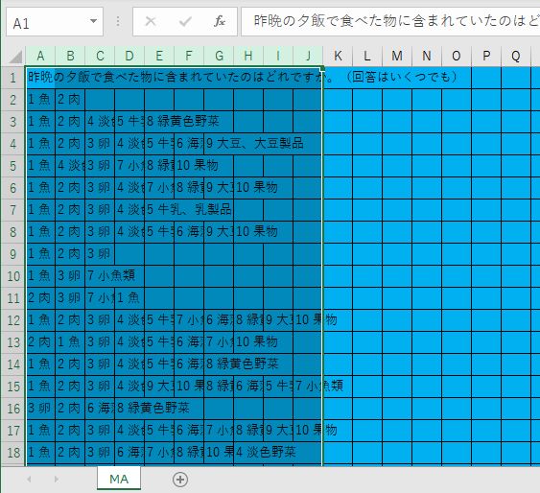Click cell J15 containing 7 小魚類

click(308, 387)
